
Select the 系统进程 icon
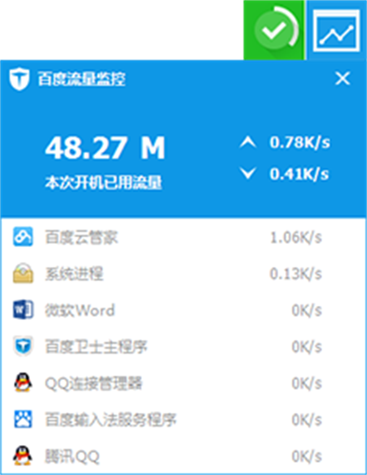point(23,273)
